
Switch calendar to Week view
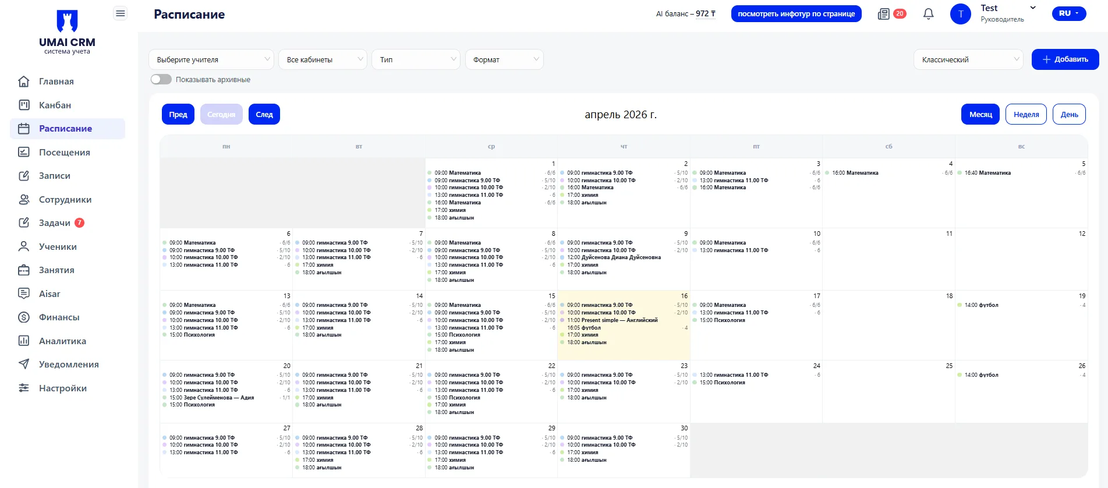[1026, 115]
